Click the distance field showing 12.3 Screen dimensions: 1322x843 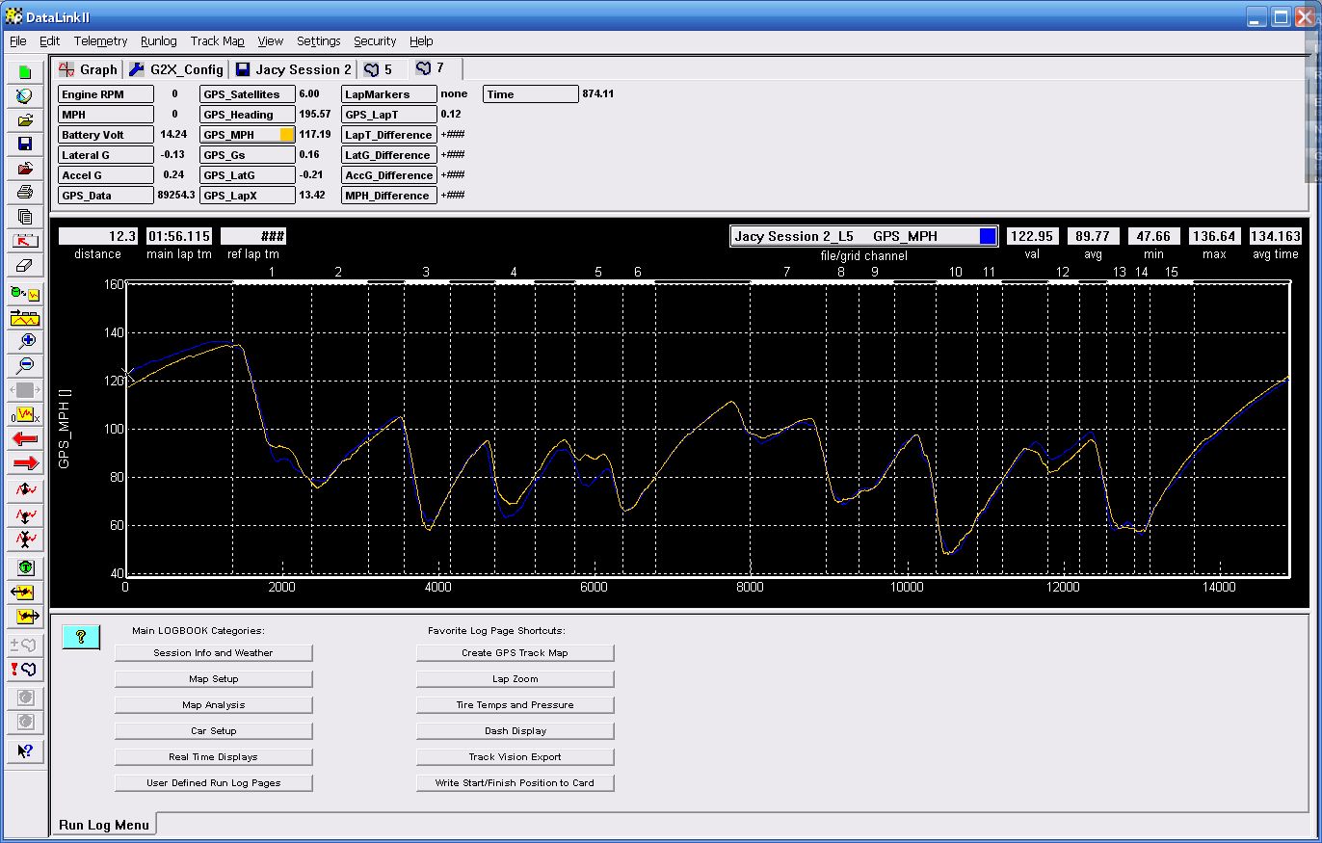click(x=98, y=236)
